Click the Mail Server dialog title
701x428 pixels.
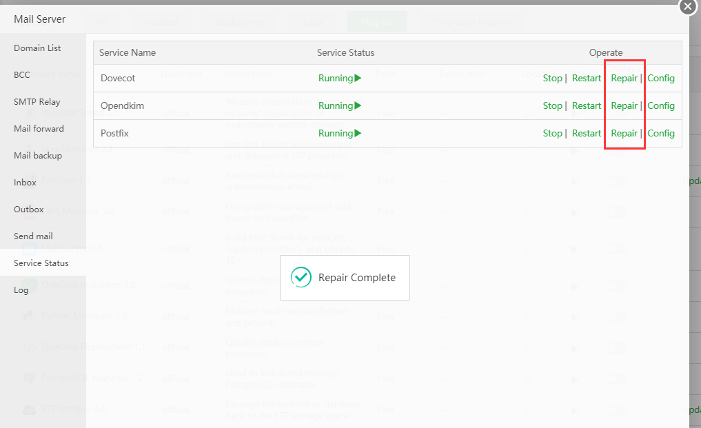(x=39, y=19)
